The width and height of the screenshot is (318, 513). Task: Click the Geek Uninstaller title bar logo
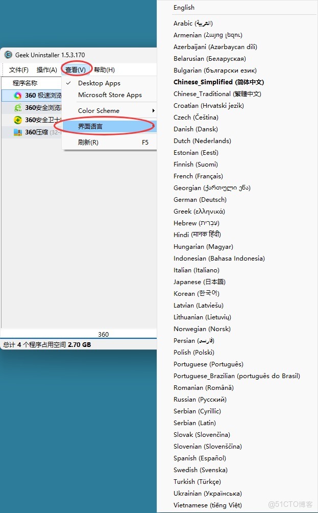(8, 55)
